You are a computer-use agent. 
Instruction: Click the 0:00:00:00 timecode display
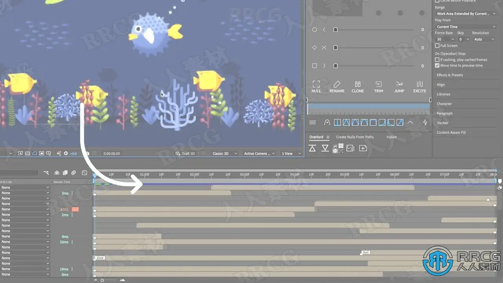112,153
